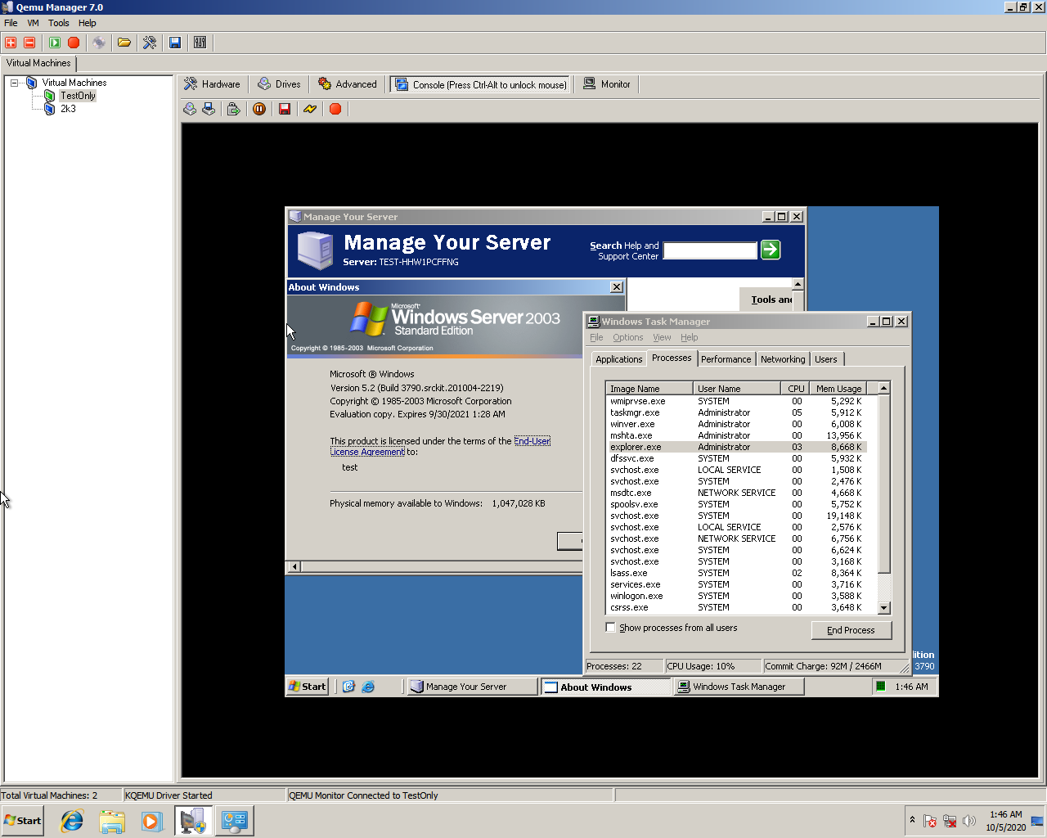Switch to the Drives tab
This screenshot has width=1047, height=838.
279,84
